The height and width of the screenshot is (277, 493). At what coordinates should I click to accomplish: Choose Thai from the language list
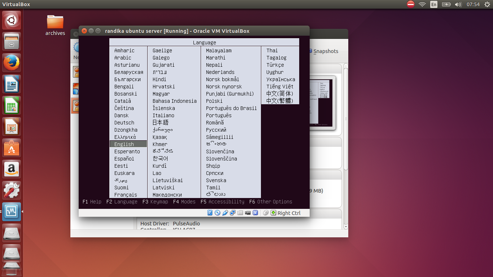tap(272, 50)
